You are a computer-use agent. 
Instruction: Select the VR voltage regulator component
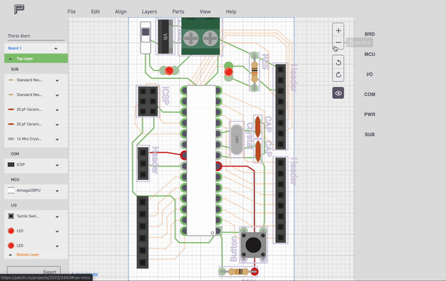pyautogui.click(x=165, y=36)
